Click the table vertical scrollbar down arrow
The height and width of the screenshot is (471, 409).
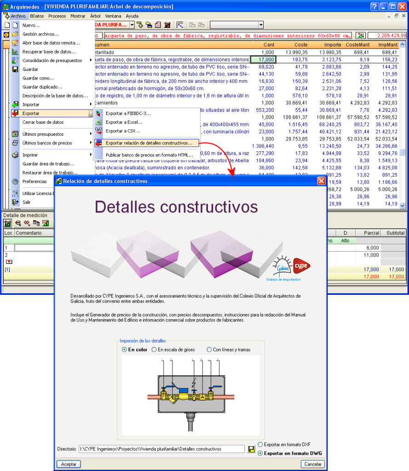click(x=403, y=206)
